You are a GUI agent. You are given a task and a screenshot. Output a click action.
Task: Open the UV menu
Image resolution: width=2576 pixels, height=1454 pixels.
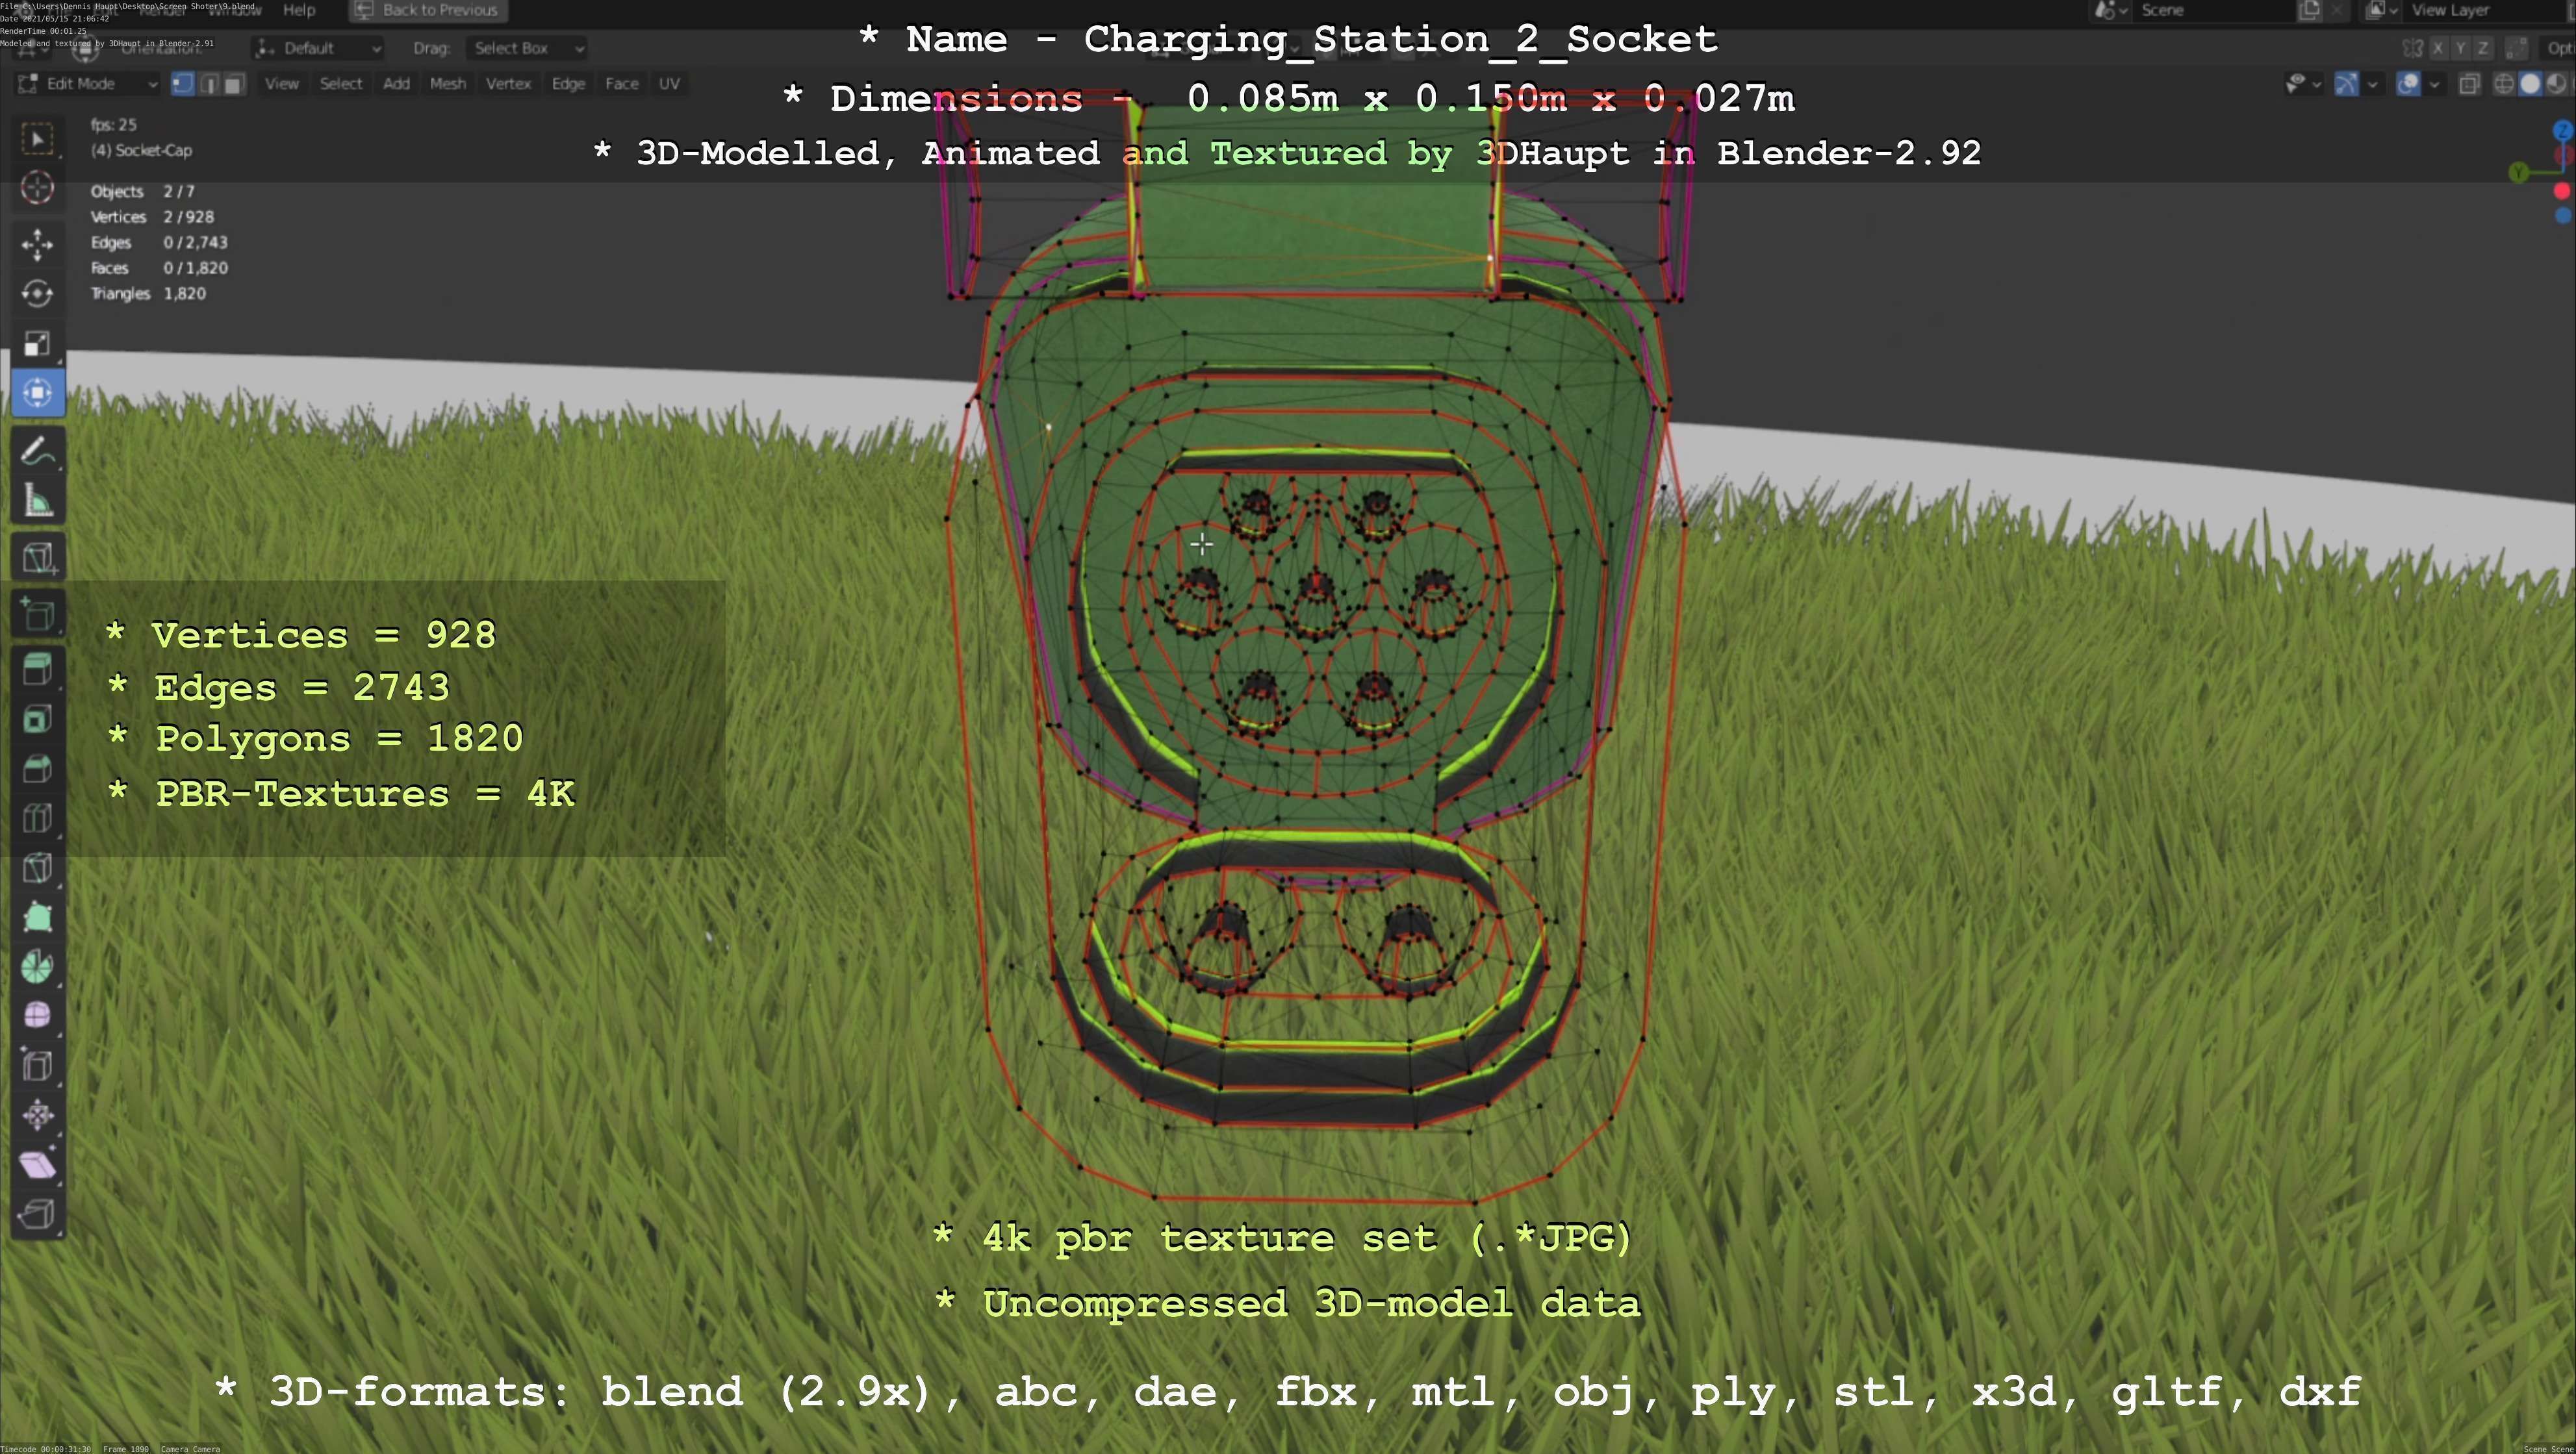coord(669,84)
